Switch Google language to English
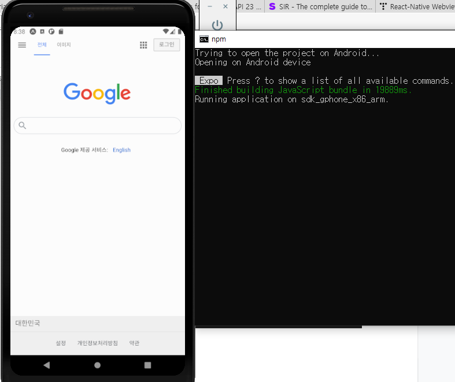455x382 pixels. 121,150
